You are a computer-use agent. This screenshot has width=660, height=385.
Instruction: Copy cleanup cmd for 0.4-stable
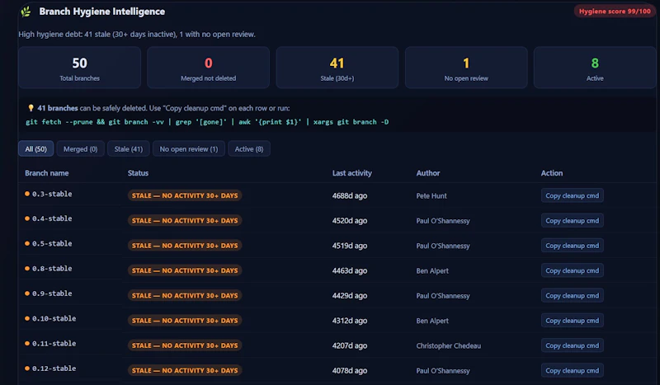(572, 220)
